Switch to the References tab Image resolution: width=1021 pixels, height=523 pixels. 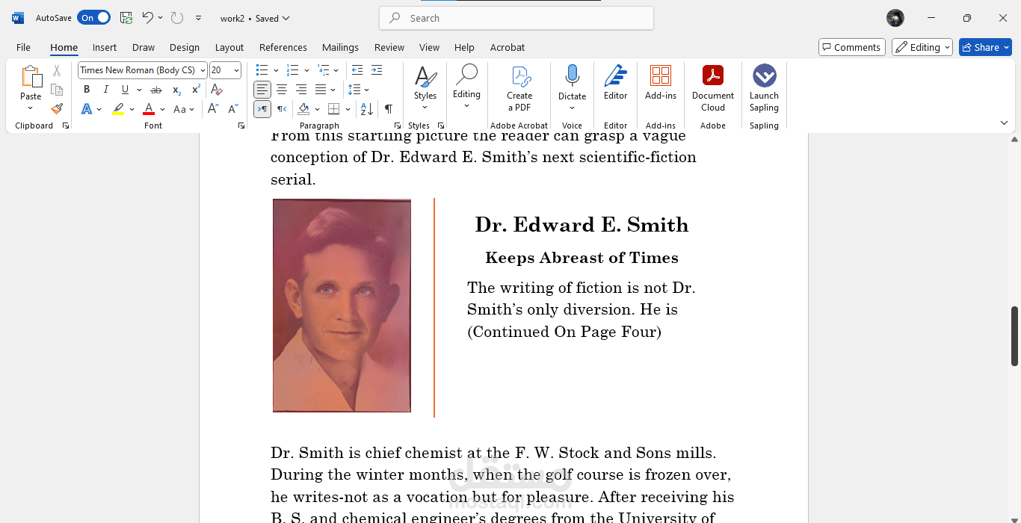click(283, 47)
